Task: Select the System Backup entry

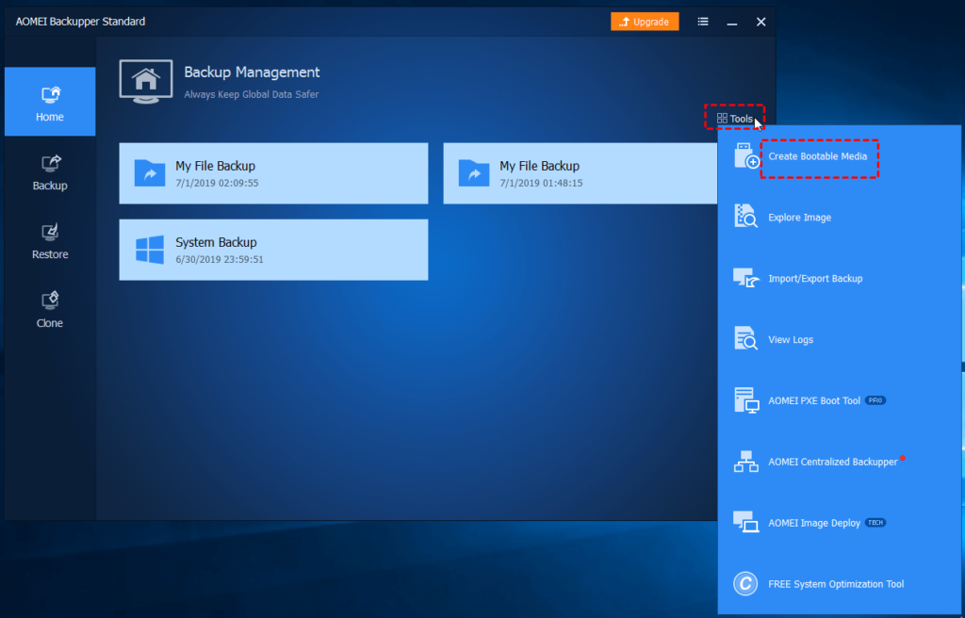Action: [273, 249]
